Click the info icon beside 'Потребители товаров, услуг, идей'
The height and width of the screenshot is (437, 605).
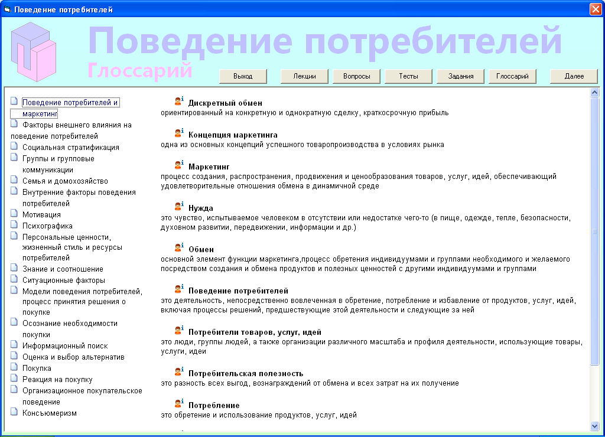tap(178, 330)
